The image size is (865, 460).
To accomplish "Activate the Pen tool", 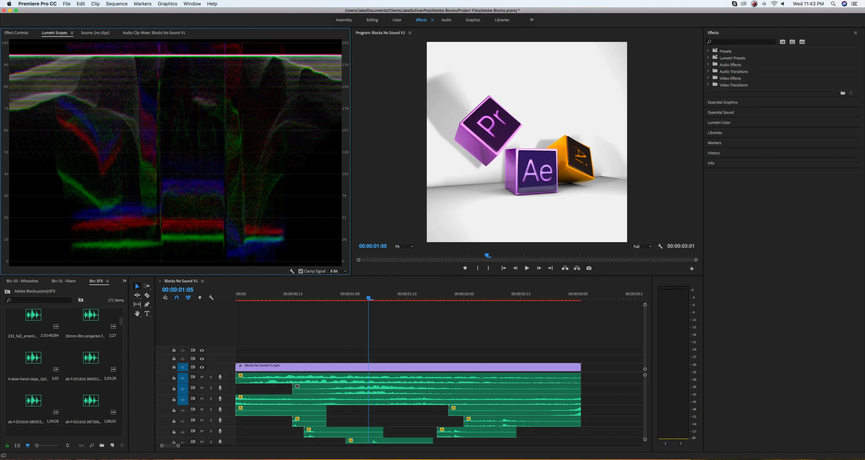I will (147, 304).
